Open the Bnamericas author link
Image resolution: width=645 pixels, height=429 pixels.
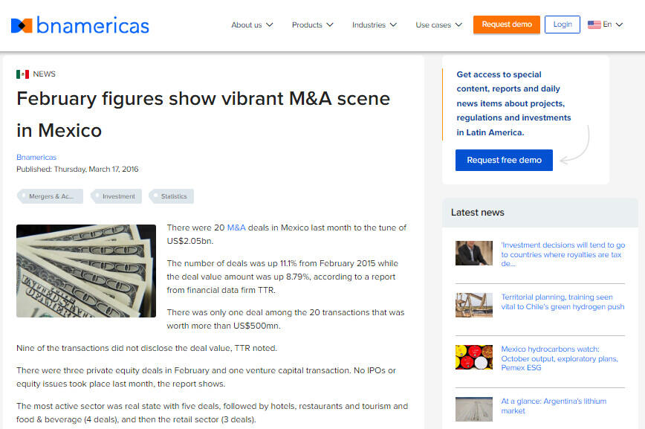[x=36, y=157]
